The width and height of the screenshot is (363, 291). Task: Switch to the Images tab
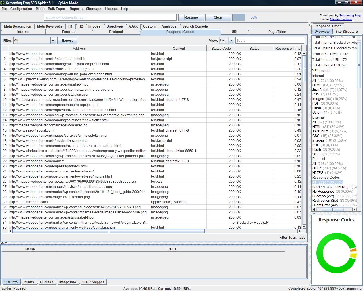pyautogui.click(x=94, y=26)
